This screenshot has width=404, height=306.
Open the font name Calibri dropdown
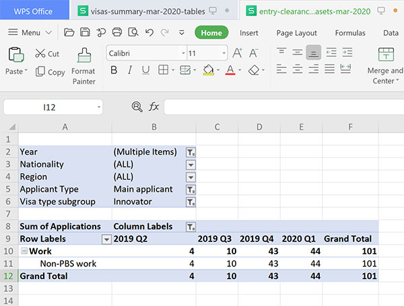point(182,53)
